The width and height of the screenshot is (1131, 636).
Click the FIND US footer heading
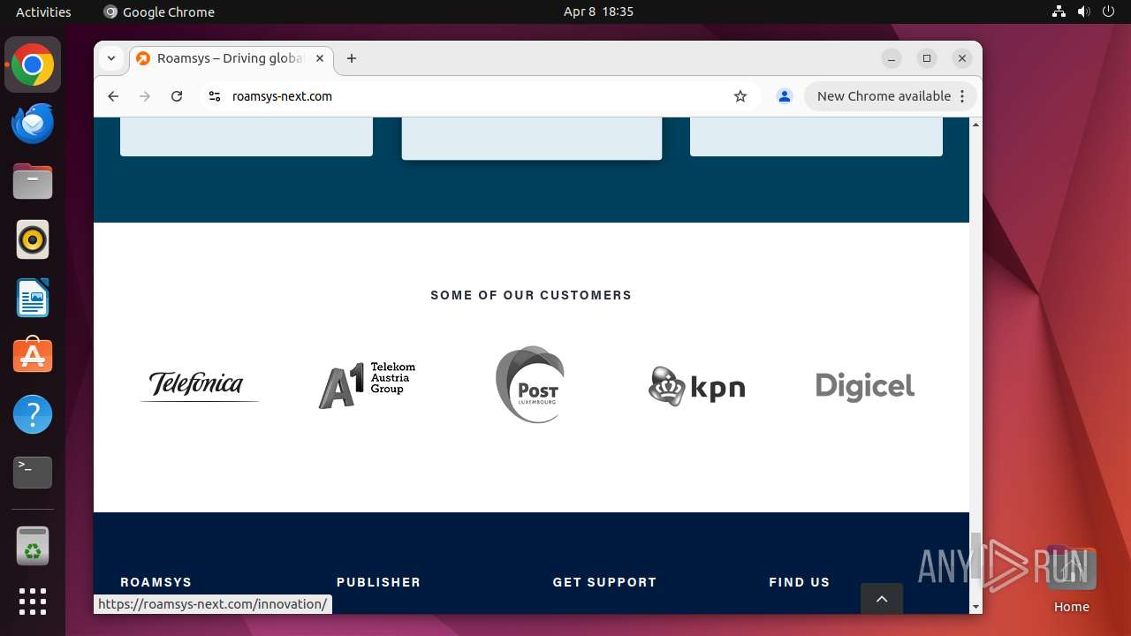[800, 582]
